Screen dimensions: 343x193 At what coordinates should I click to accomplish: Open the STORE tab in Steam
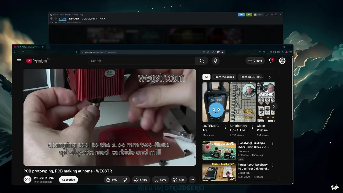62,18
